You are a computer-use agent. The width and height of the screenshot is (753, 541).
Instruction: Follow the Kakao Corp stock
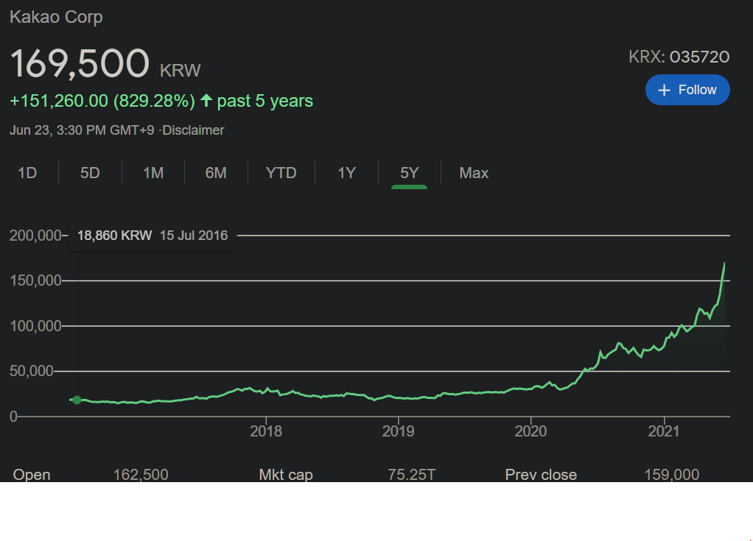click(x=687, y=90)
